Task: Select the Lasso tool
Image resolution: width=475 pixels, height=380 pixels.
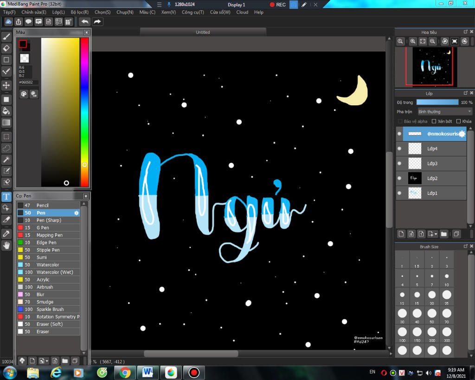Action: 6,148
